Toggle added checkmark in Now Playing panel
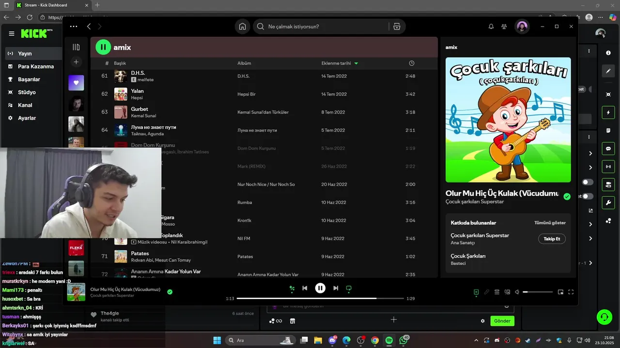This screenshot has height=348, width=620. pyautogui.click(x=567, y=196)
